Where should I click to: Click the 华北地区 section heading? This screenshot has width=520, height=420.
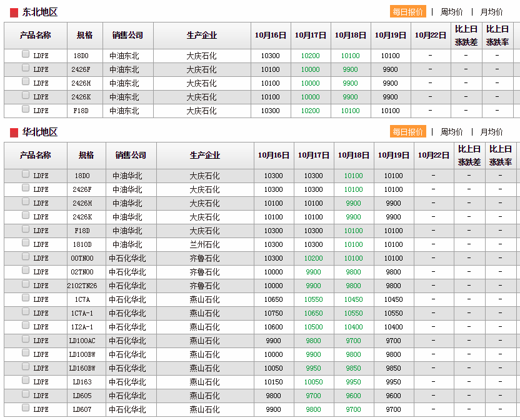pyautogui.click(x=40, y=132)
